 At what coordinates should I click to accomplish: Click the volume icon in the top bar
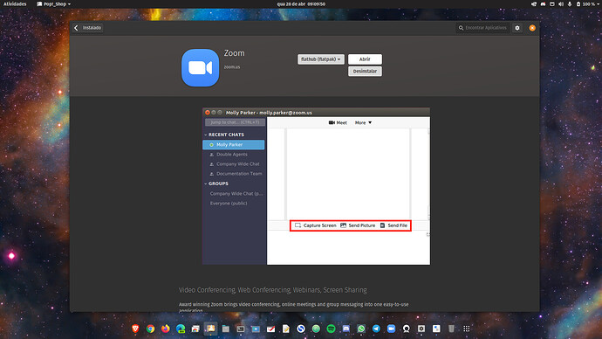point(561,3)
